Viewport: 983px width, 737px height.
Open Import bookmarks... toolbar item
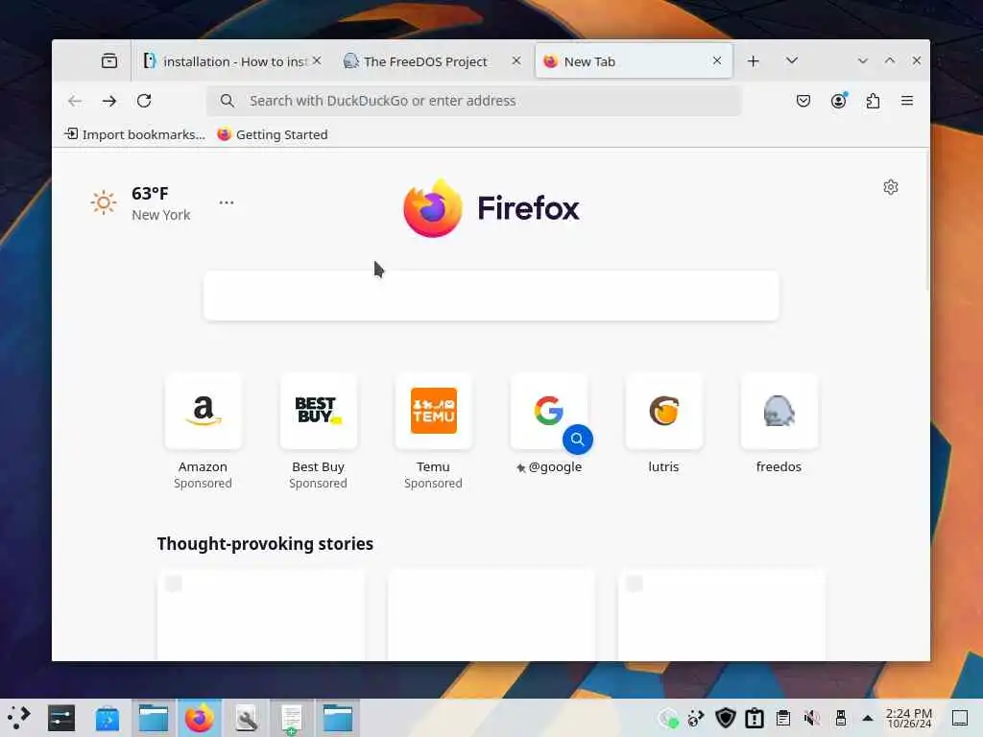134,134
